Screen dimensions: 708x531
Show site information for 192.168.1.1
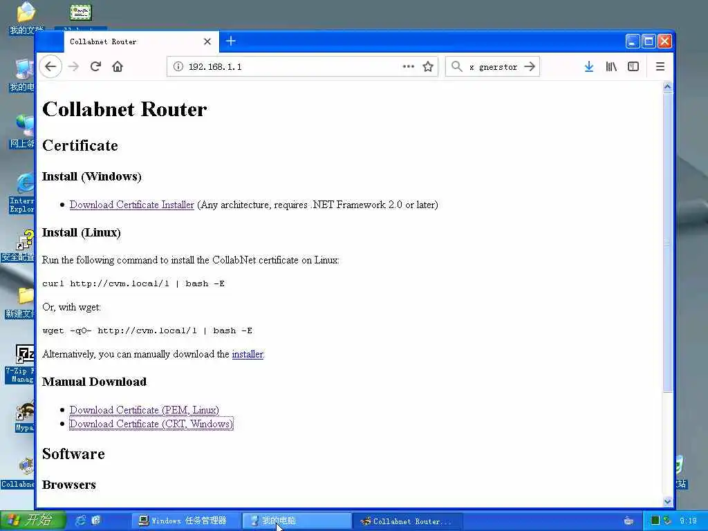178,67
